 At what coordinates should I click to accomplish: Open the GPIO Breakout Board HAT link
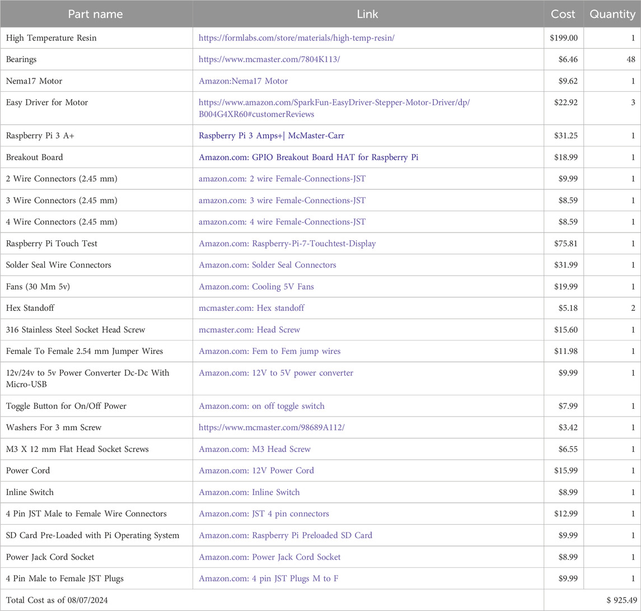(308, 157)
